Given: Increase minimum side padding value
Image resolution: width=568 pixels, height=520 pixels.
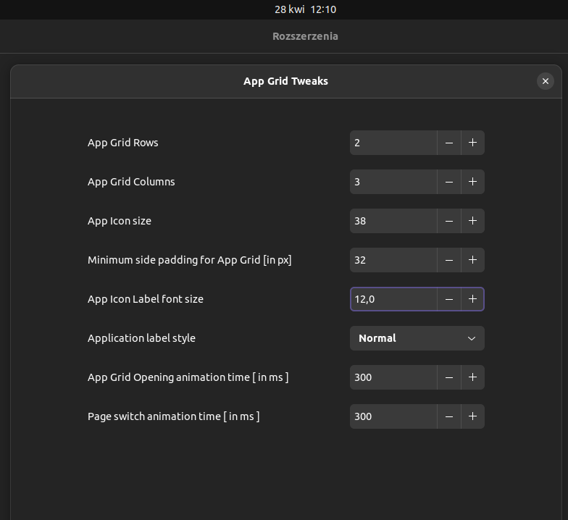Looking at the screenshot, I should tap(472, 260).
